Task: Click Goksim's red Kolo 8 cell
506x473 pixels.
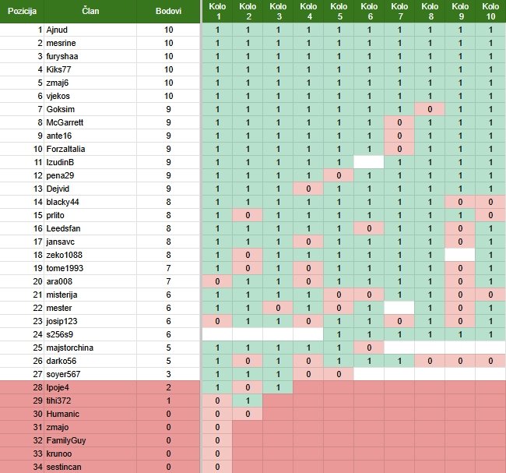Action: pyautogui.click(x=430, y=109)
